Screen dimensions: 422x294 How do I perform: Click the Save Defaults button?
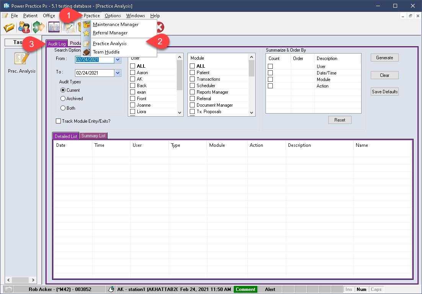pos(385,92)
